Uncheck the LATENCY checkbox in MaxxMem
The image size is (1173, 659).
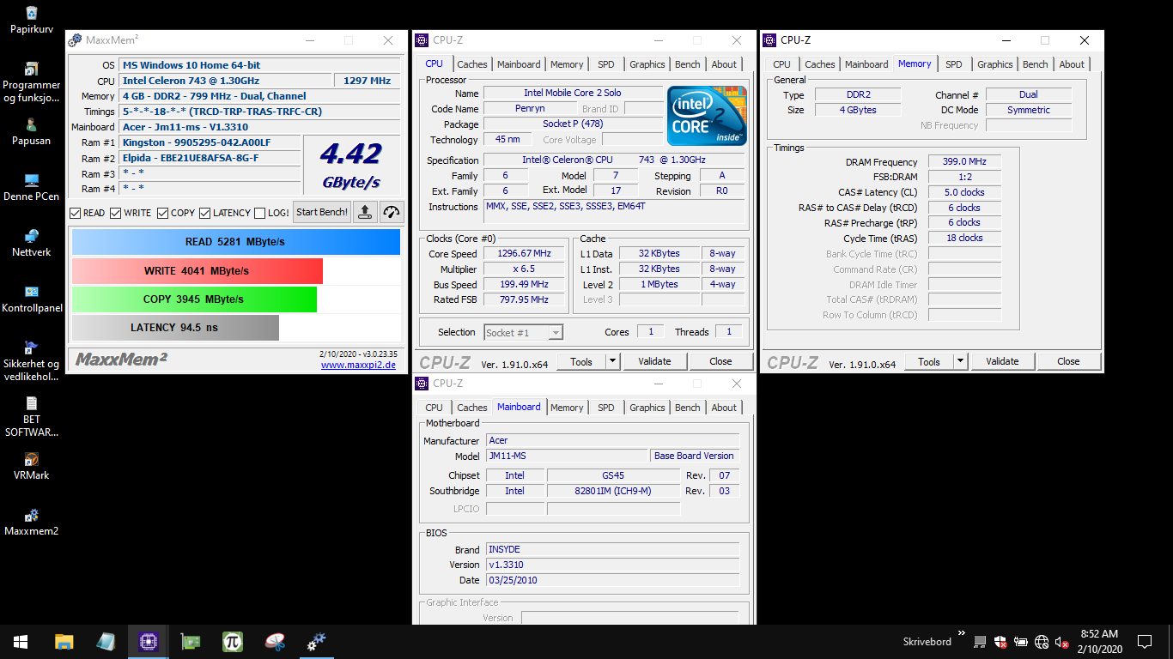point(205,213)
